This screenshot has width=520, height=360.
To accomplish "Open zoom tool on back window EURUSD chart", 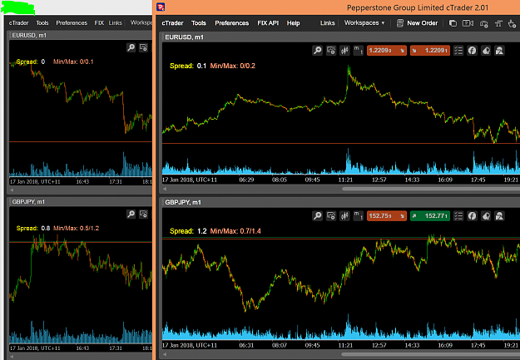I will pos(131,47).
